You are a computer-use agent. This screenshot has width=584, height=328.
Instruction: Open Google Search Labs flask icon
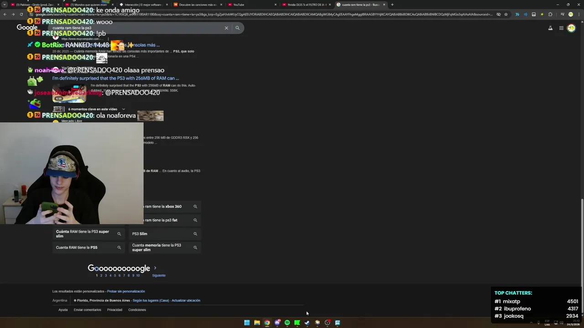[x=550, y=28]
